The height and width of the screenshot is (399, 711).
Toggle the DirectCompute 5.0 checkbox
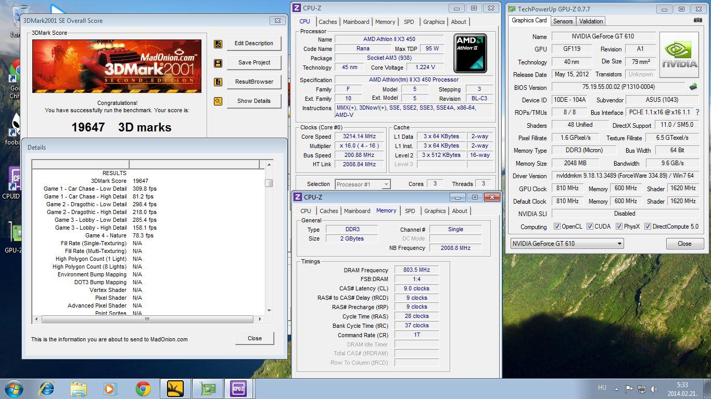pos(648,227)
